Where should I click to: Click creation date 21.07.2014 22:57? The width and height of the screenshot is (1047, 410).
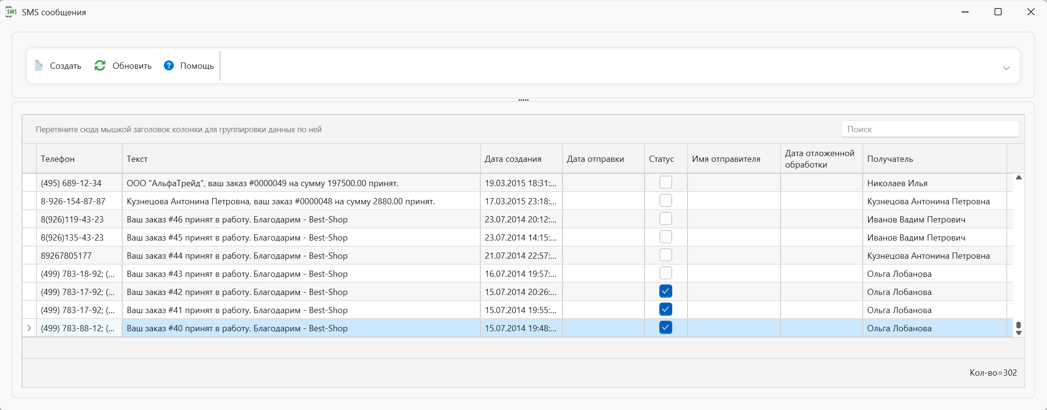(521, 255)
